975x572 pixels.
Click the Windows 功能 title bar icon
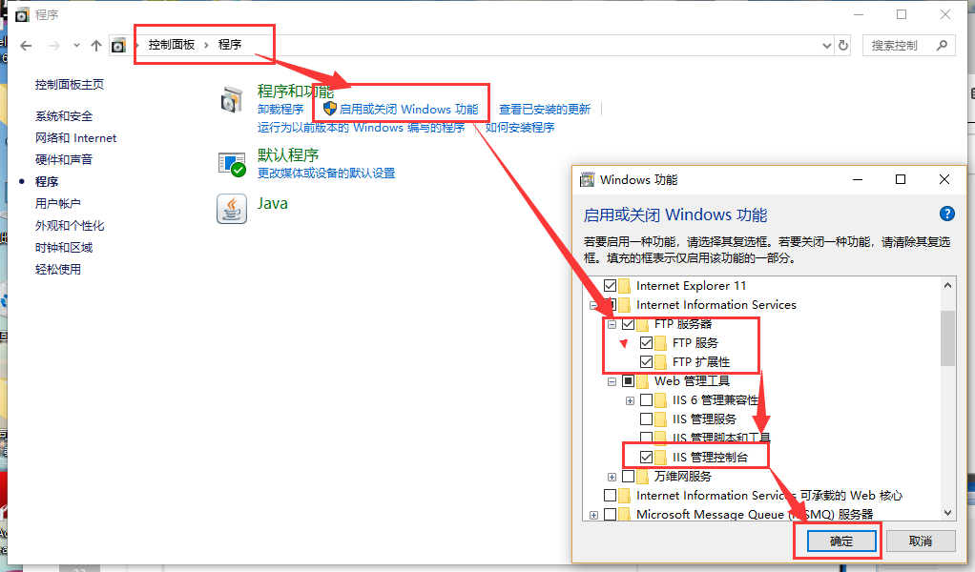tap(587, 180)
